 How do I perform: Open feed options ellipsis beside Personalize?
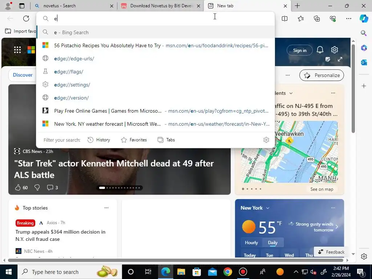288,75
